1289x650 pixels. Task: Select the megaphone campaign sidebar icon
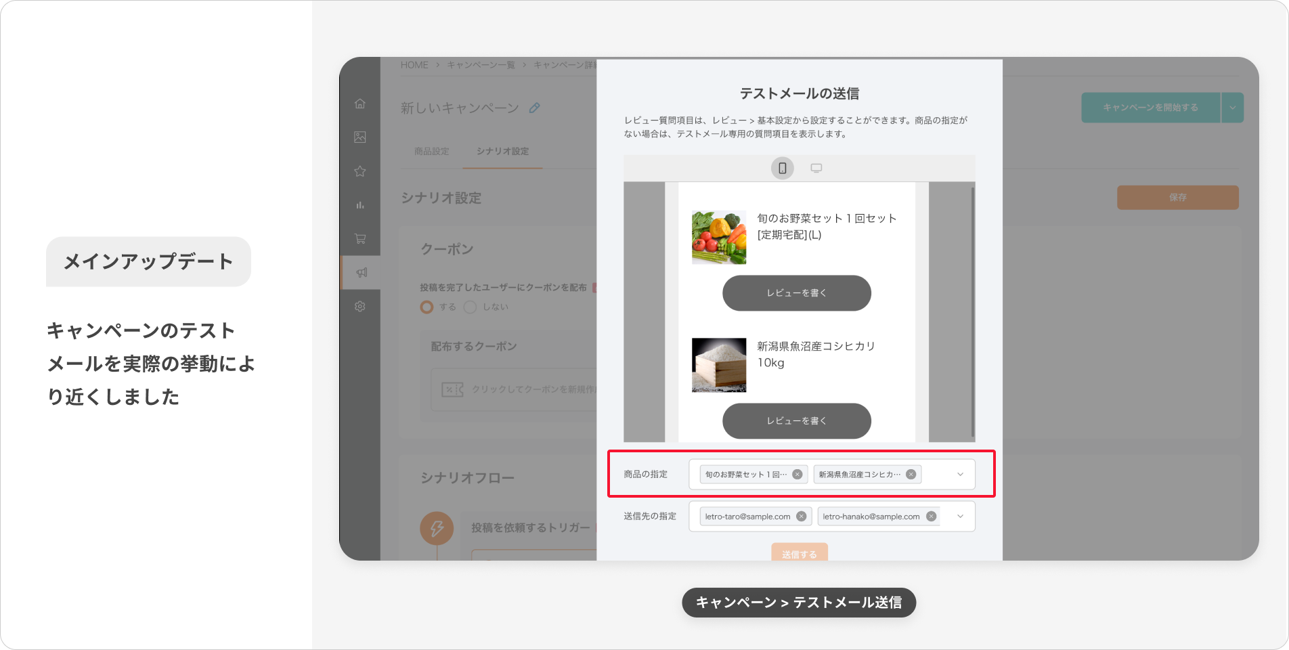point(362,273)
